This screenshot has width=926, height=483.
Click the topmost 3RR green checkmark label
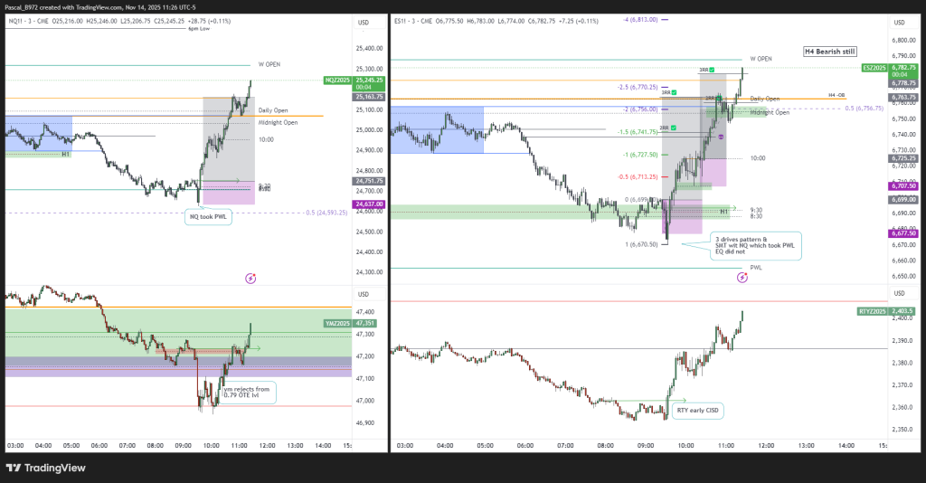706,70
